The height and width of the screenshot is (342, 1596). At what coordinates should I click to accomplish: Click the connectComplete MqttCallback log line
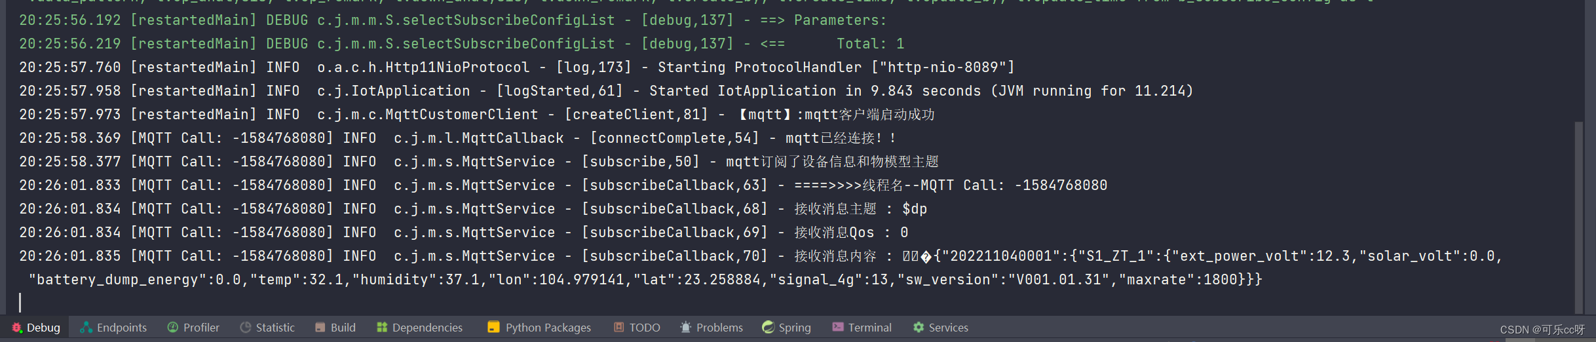pos(457,138)
